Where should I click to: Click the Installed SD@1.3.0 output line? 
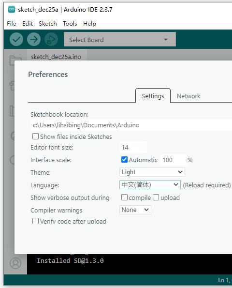[x=70, y=260]
